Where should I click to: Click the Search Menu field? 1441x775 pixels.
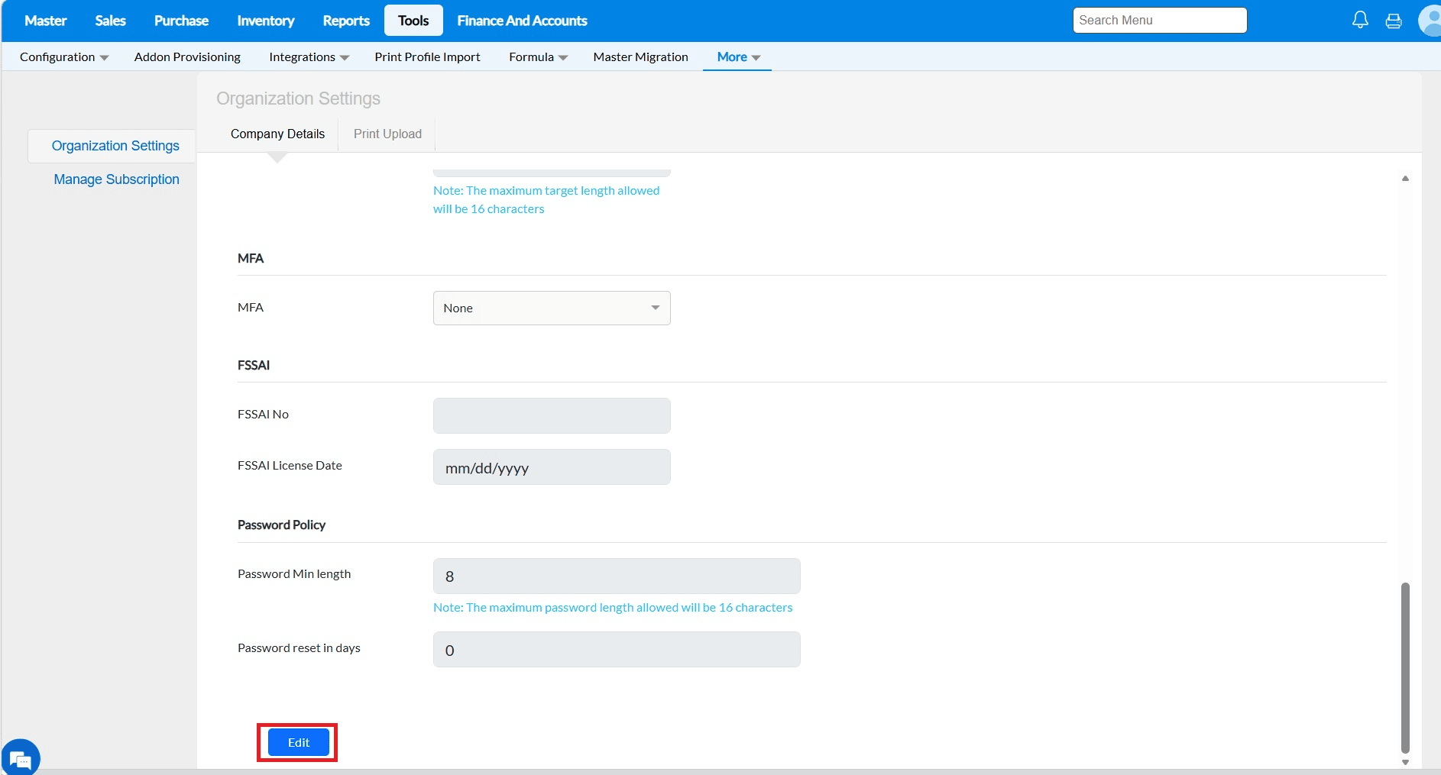click(x=1160, y=21)
